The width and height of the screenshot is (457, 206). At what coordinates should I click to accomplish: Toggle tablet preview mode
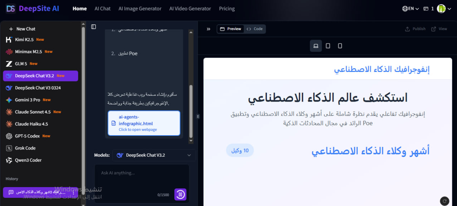pyautogui.click(x=327, y=46)
